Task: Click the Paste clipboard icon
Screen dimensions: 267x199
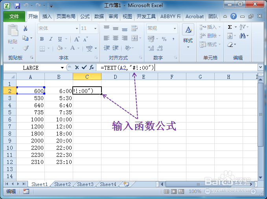Action: (x=13, y=30)
